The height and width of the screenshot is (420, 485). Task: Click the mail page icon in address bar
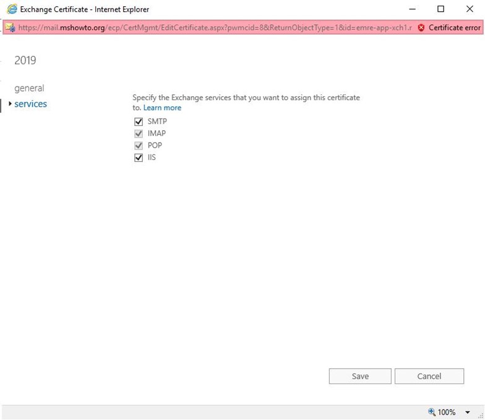[10, 27]
